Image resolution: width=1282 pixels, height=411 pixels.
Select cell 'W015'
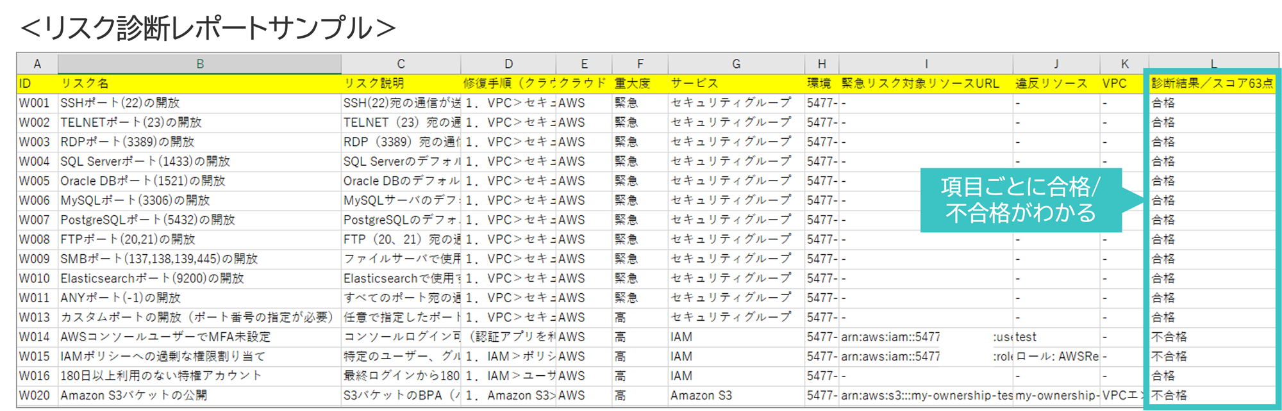coord(37,357)
